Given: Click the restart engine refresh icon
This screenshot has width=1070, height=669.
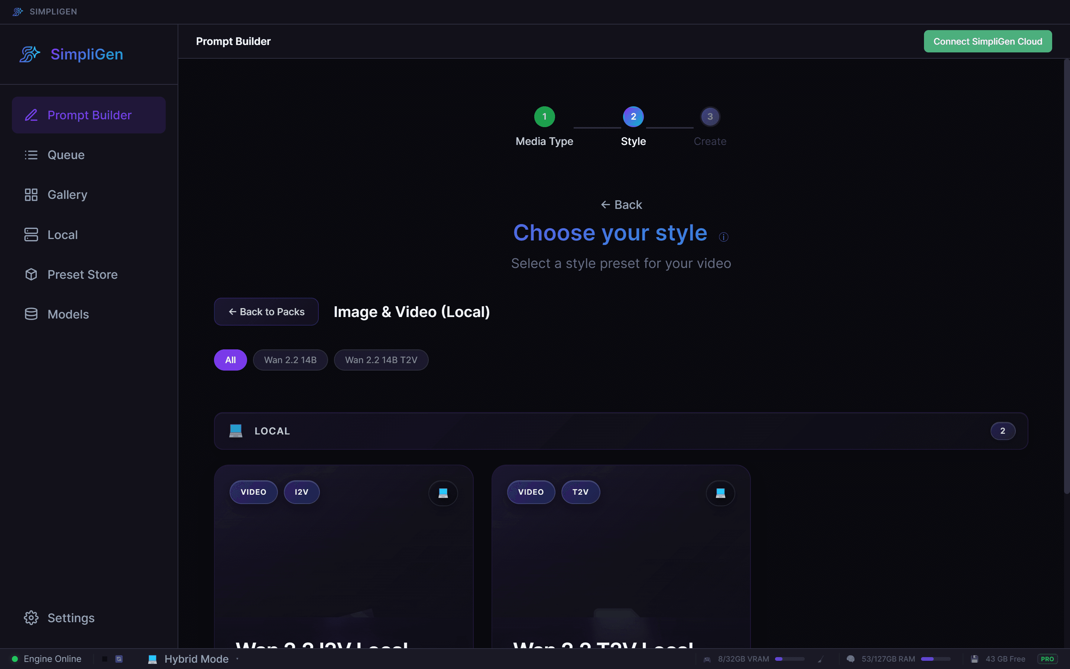Looking at the screenshot, I should [119, 659].
